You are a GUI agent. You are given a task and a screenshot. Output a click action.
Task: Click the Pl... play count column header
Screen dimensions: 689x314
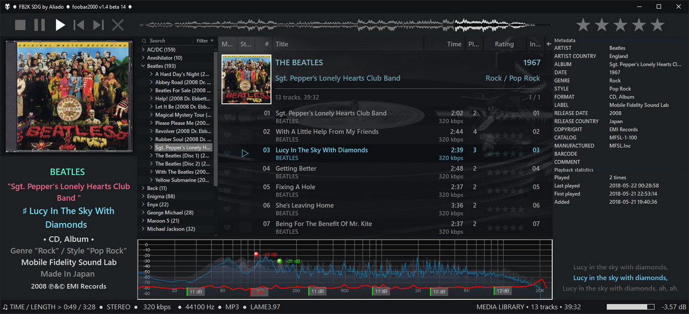pyautogui.click(x=474, y=44)
